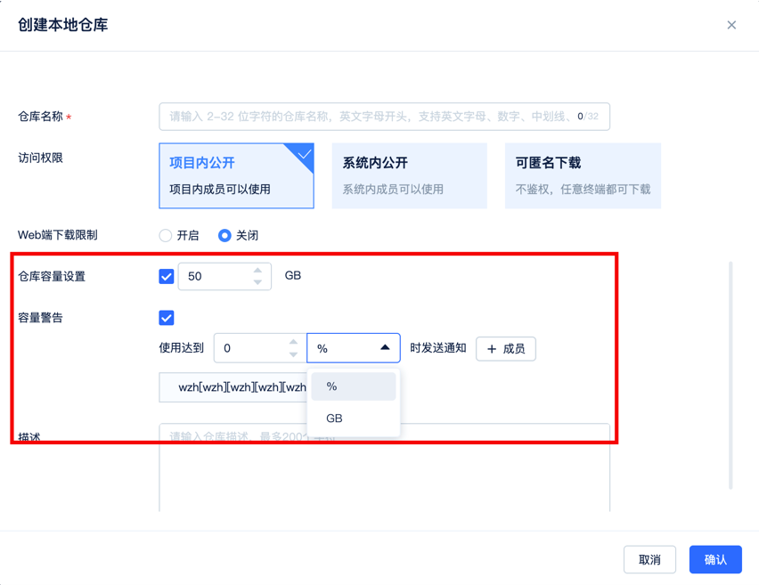Collapse the unit dropdown via arrow icon
Screen dimensions: 759x585
[385, 348]
